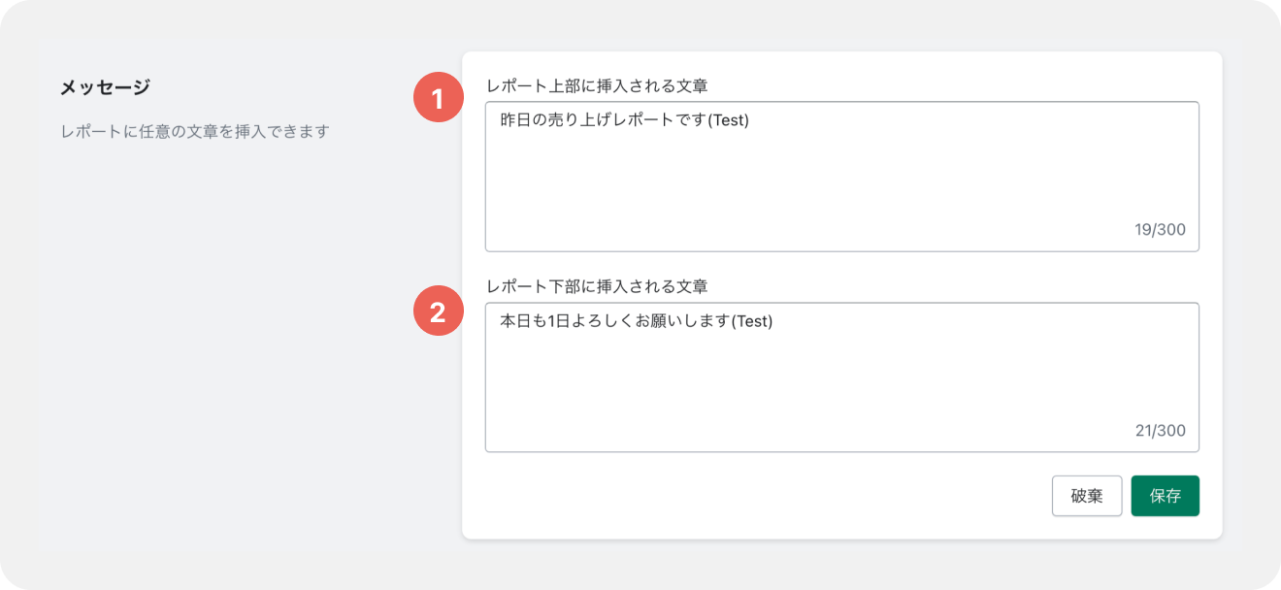This screenshot has height=590, width=1281.
Task: Click the text 本日も1日よろしくお願いします(Test)
Action: (x=636, y=321)
